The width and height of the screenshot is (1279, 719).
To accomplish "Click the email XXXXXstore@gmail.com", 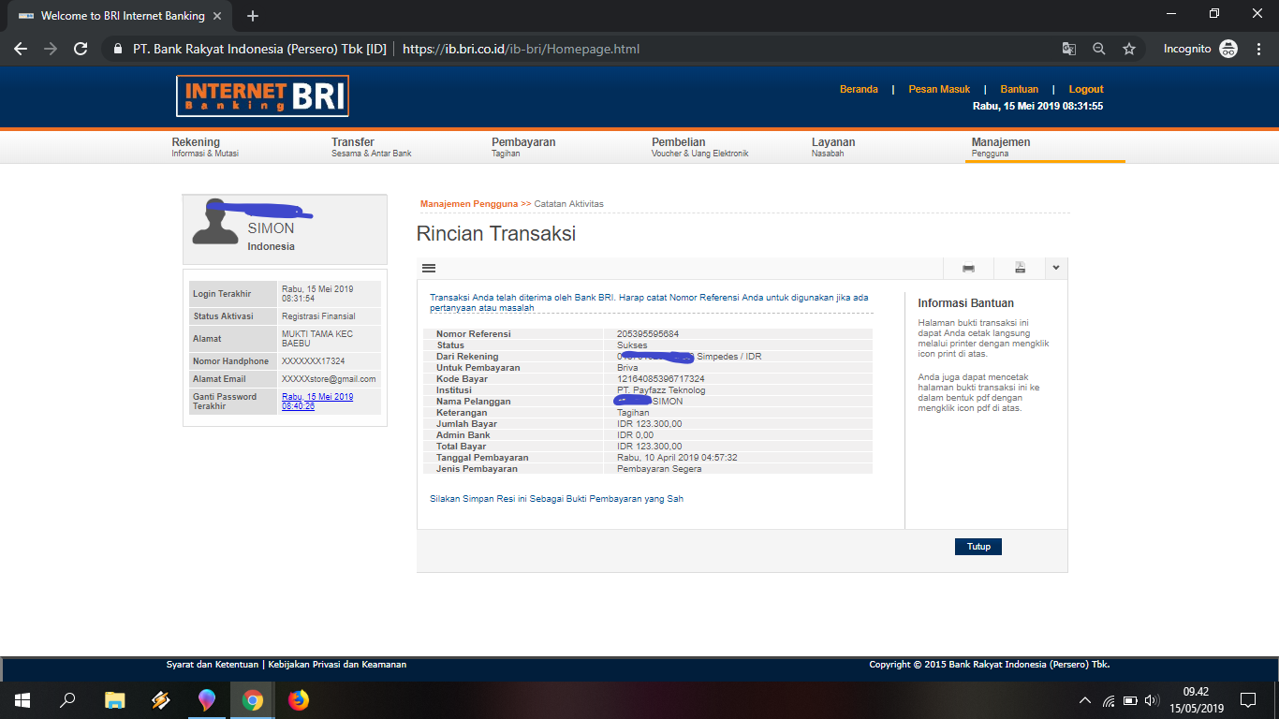I will 329,379.
